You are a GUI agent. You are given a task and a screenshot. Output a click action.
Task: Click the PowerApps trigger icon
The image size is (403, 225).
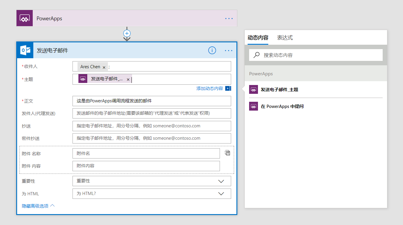(x=24, y=18)
